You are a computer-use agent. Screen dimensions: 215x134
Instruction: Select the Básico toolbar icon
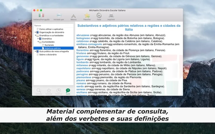(73, 16)
